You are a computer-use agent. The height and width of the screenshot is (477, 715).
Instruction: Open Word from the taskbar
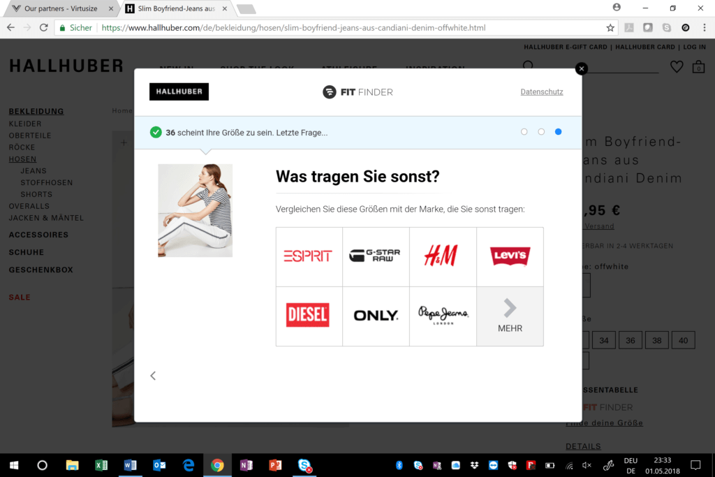pos(130,465)
